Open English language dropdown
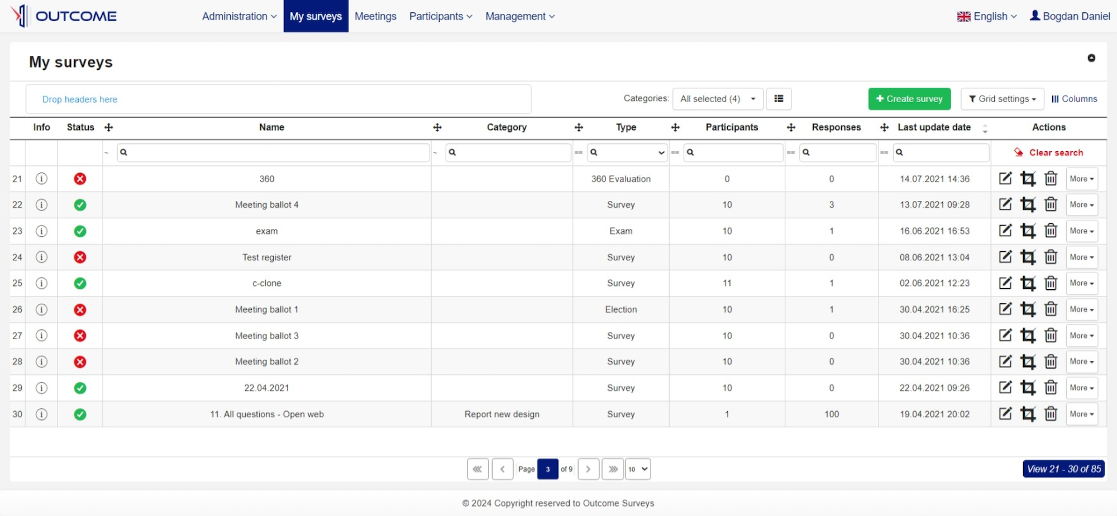This screenshot has height=516, width=1117. click(x=987, y=16)
